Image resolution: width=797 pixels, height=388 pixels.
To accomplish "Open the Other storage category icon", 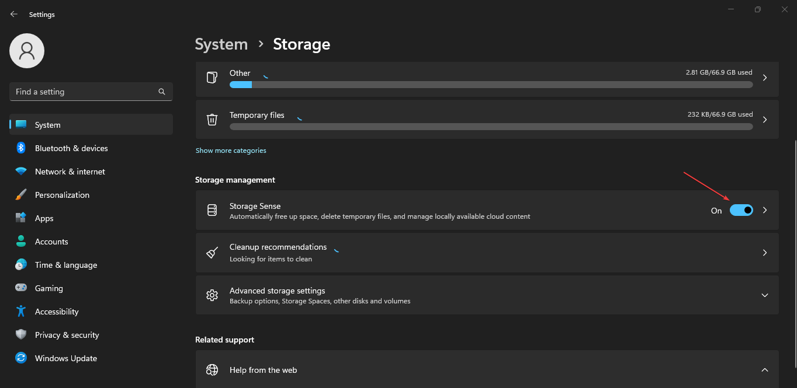I will 212,77.
